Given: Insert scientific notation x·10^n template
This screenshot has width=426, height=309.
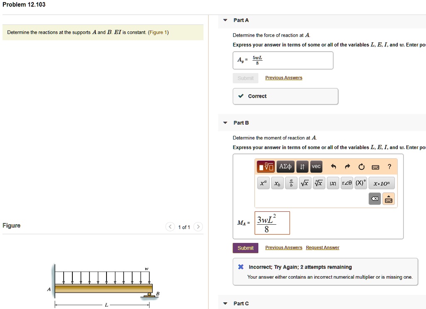Looking at the screenshot, I should [x=381, y=183].
